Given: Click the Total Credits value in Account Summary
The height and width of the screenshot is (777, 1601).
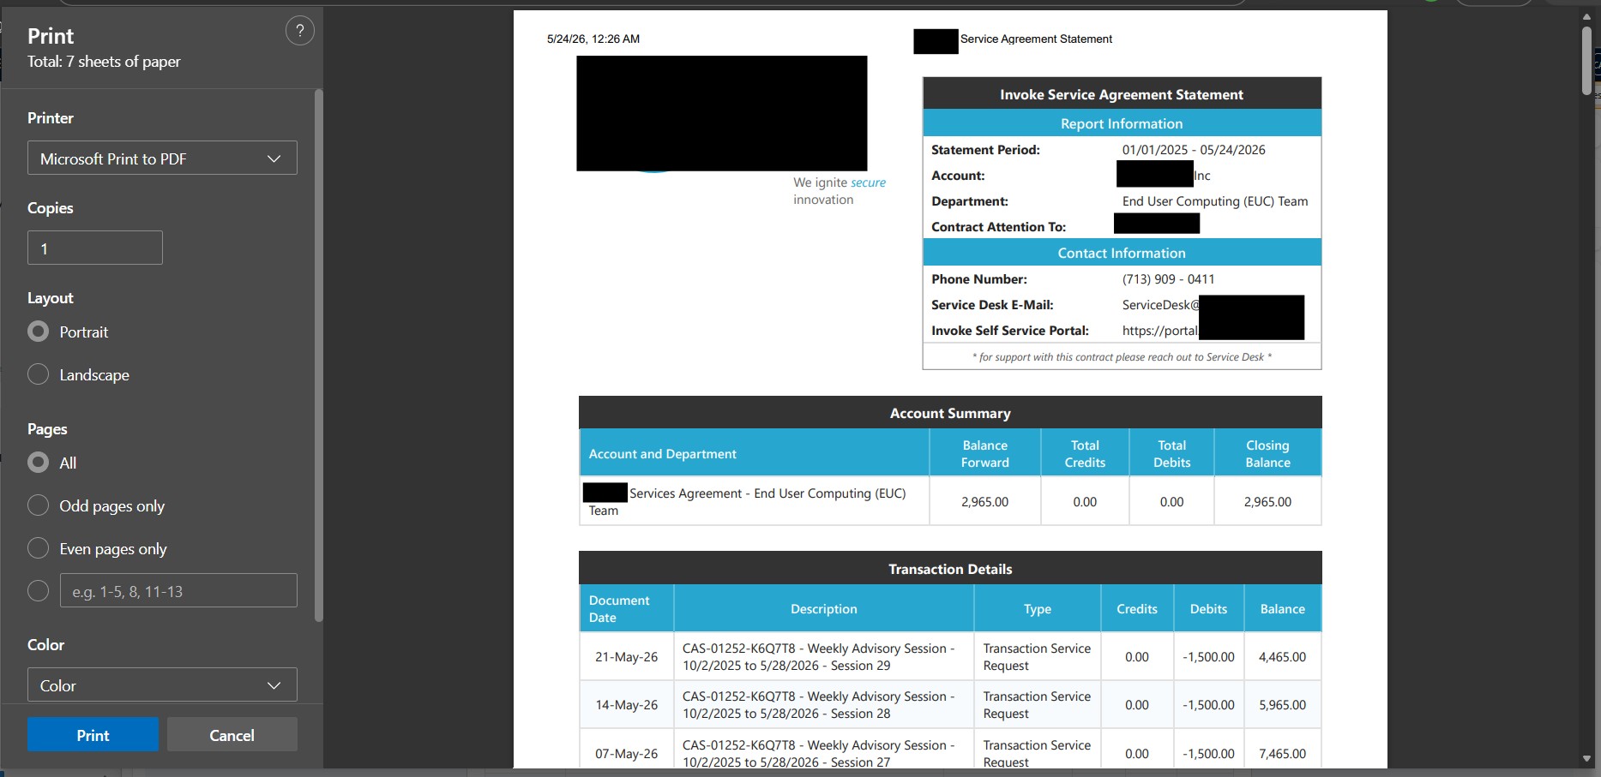Looking at the screenshot, I should pos(1085,502).
